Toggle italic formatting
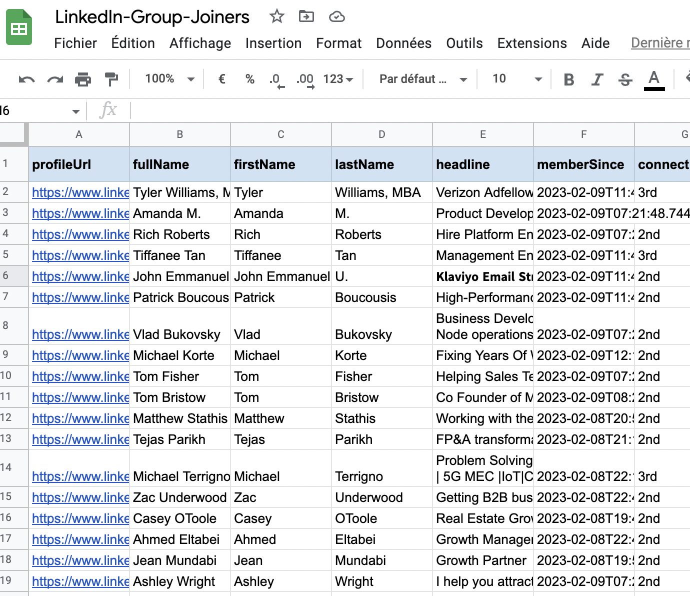Viewport: 690px width, 596px height. [597, 79]
